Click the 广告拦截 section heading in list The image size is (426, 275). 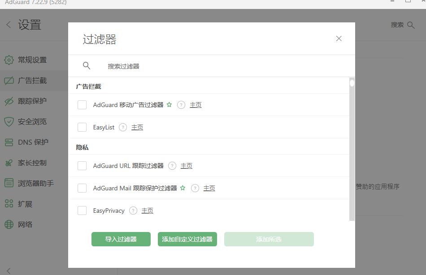89,86
